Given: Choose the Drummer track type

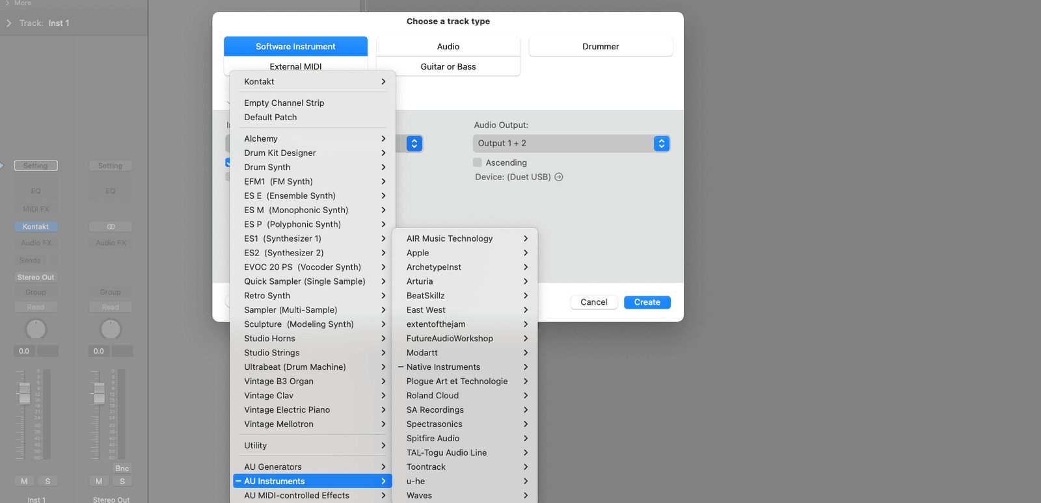Looking at the screenshot, I should 601,46.
